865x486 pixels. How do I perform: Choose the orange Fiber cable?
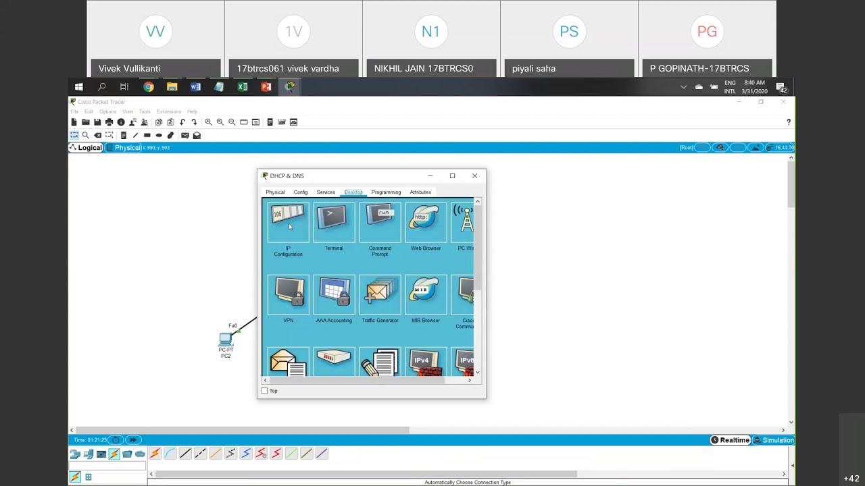pyautogui.click(x=216, y=454)
